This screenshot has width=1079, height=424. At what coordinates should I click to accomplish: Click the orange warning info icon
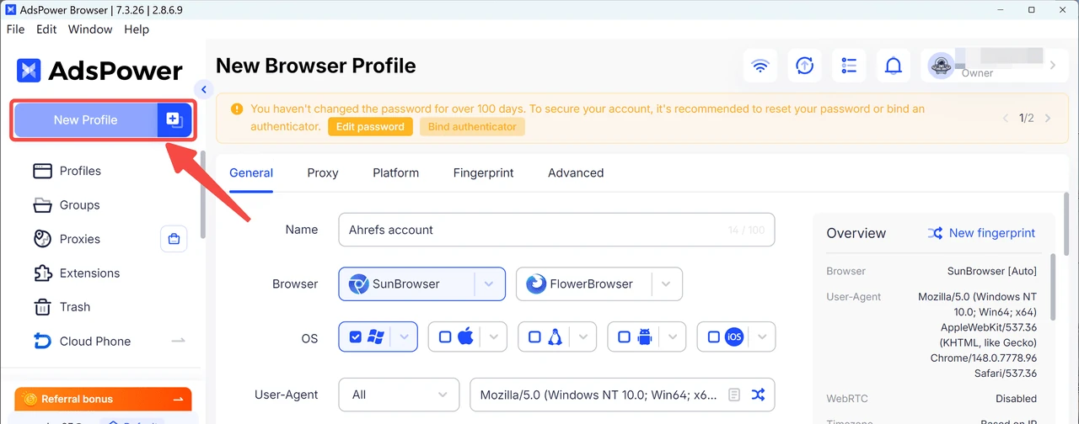click(x=237, y=109)
